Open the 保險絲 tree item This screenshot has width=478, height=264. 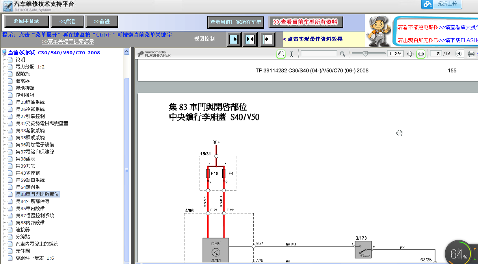(22, 74)
